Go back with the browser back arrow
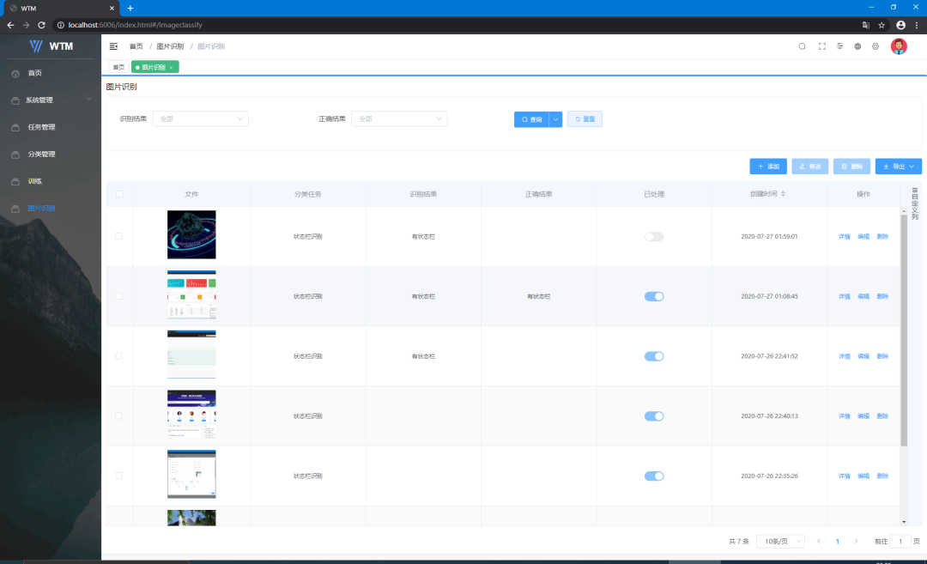The image size is (927, 564). click(10, 25)
